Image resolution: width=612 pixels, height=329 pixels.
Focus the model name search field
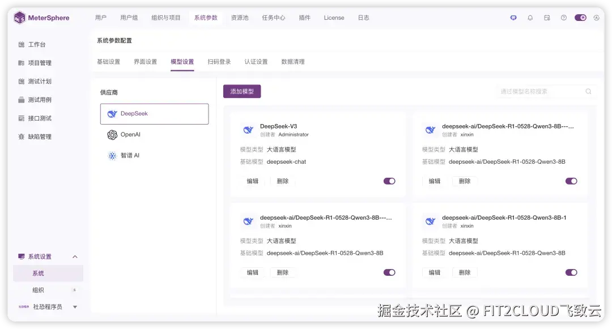click(546, 91)
